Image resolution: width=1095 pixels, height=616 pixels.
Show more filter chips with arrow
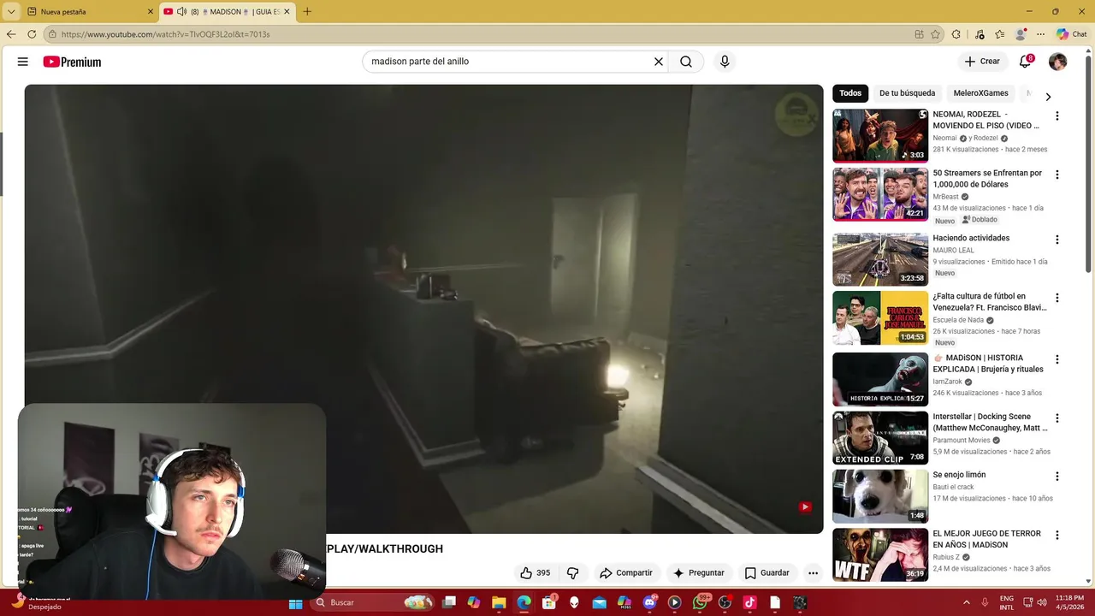(x=1048, y=97)
